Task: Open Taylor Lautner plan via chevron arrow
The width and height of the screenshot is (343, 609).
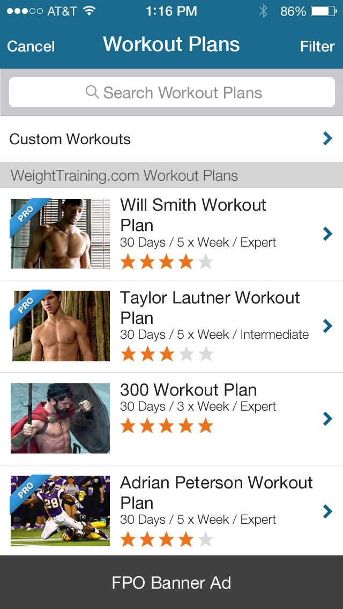Action: (x=327, y=326)
